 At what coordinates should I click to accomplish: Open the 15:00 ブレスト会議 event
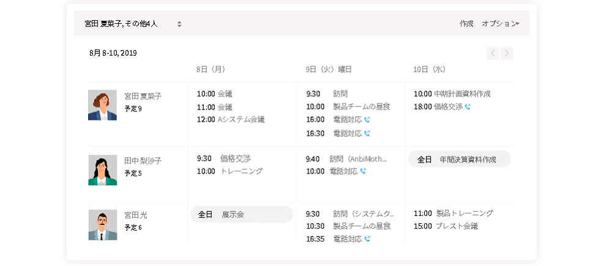pyautogui.click(x=446, y=226)
